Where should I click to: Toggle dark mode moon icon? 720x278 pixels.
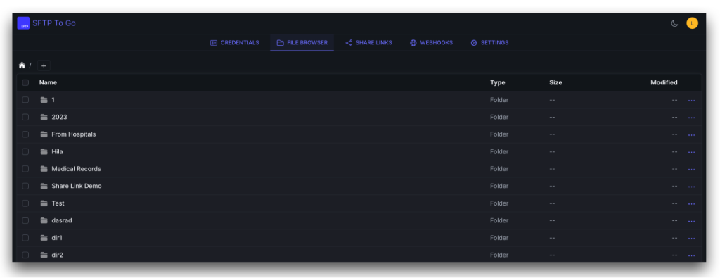tap(674, 23)
